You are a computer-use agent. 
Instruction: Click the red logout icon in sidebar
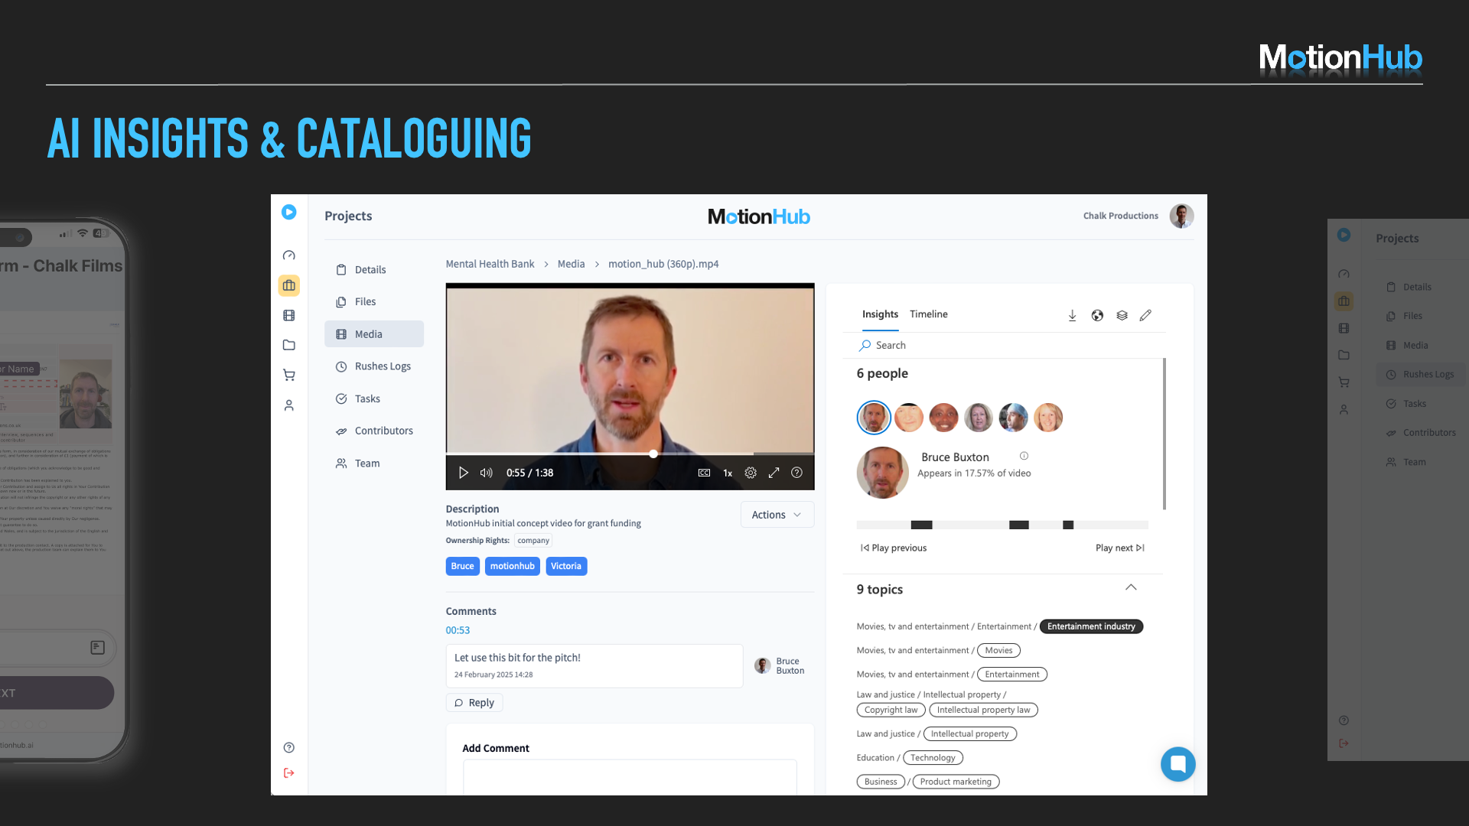(x=288, y=772)
